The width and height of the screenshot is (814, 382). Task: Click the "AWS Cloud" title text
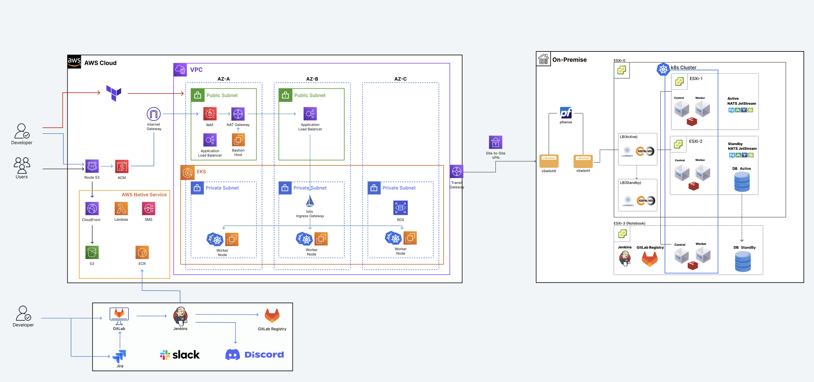click(100, 63)
